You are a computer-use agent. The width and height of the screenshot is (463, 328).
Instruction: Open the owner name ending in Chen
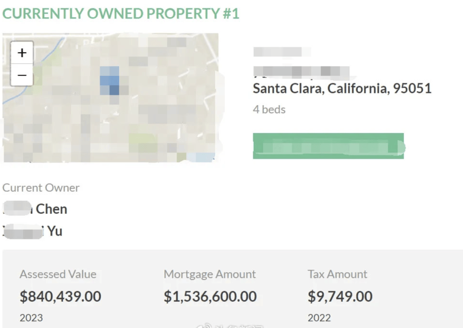tap(35, 209)
